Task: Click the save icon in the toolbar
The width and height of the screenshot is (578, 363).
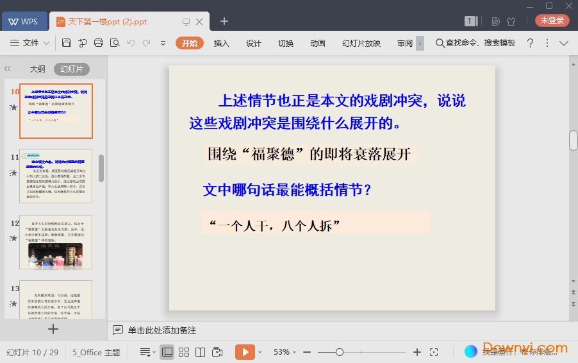Action: pyautogui.click(x=67, y=43)
